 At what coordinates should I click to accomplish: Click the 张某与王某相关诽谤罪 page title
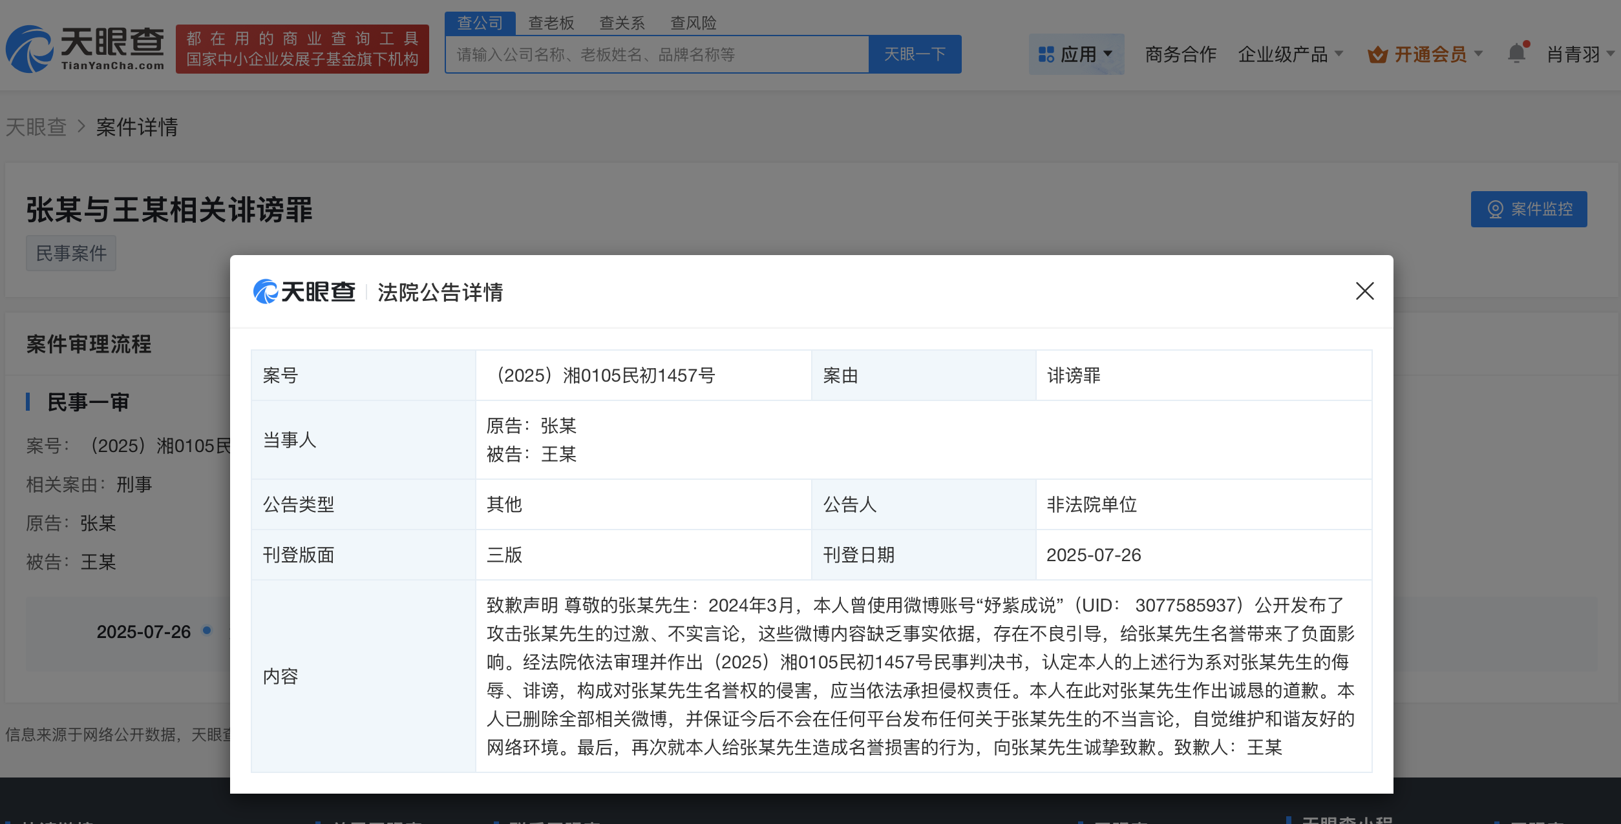[x=169, y=210]
